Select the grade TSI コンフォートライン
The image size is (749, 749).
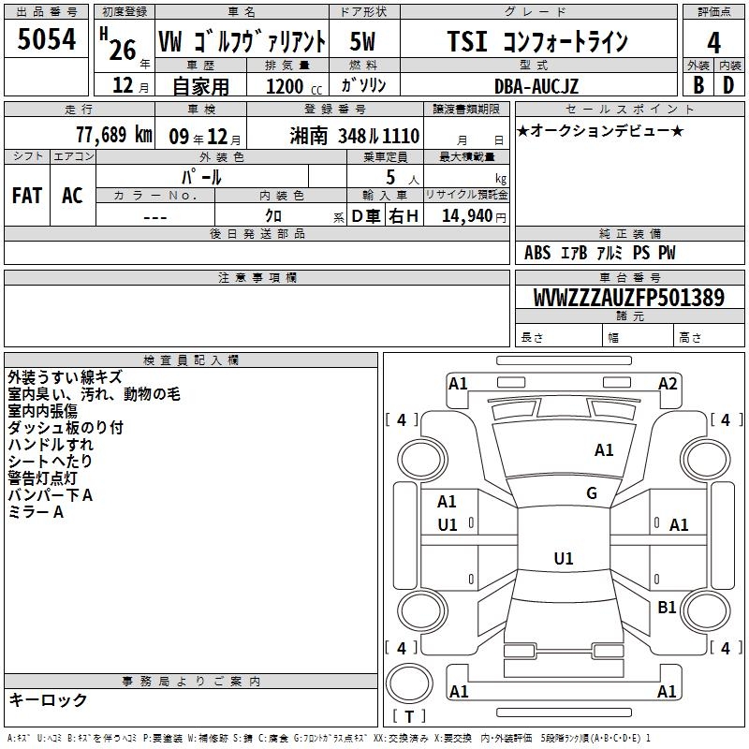tap(537, 41)
